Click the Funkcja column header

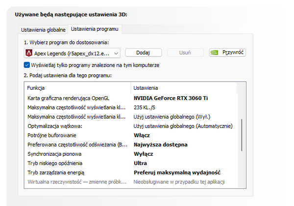click(x=77, y=88)
